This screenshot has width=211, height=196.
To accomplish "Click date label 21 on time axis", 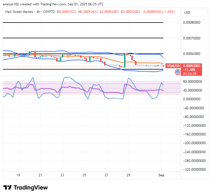I will coord(40,175).
